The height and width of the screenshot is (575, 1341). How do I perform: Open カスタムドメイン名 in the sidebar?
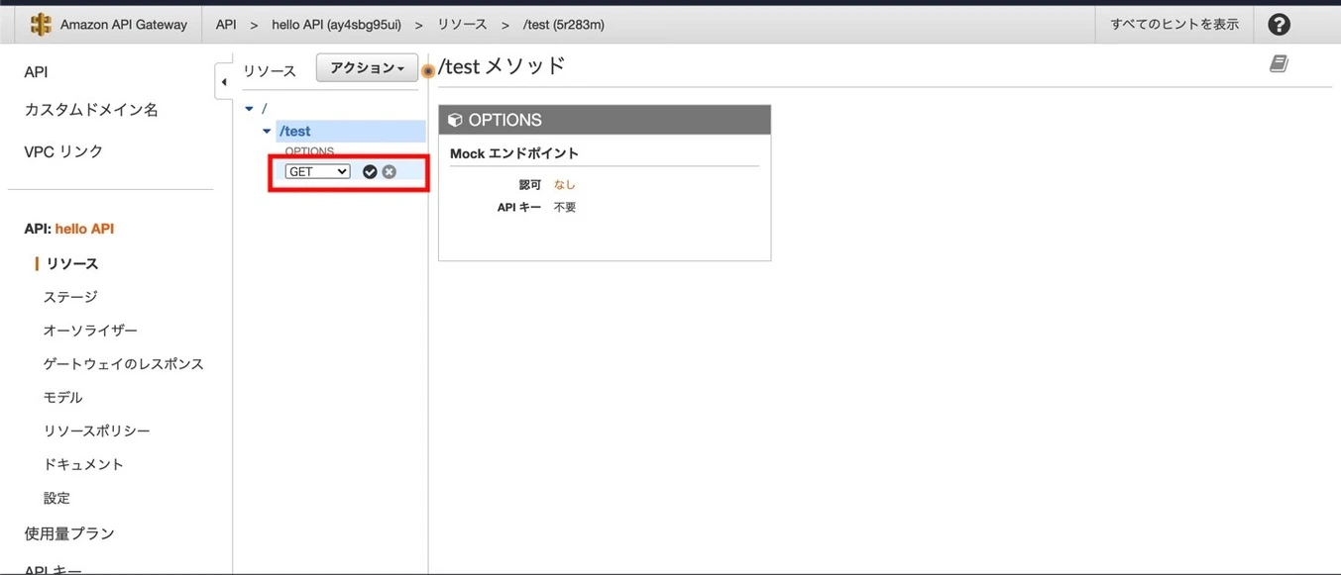tap(91, 110)
